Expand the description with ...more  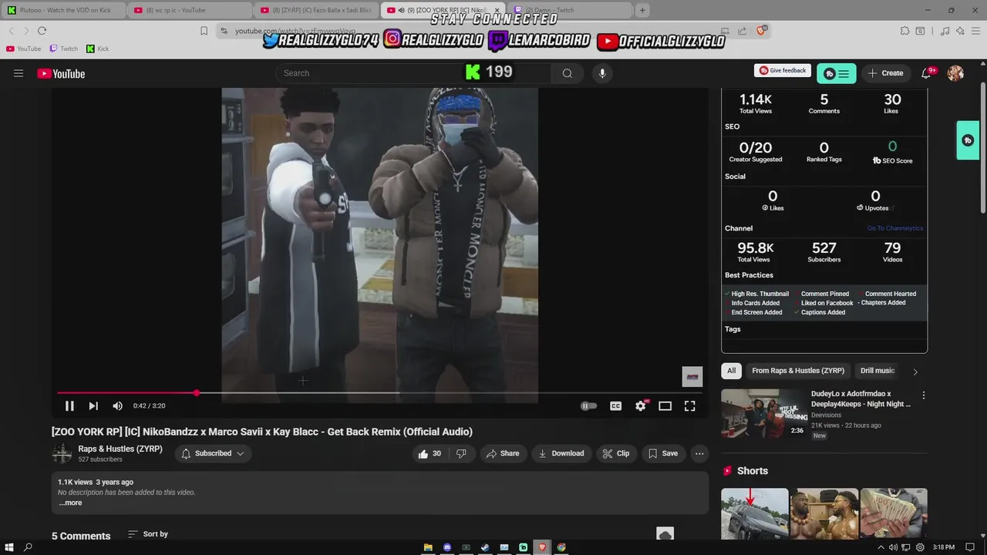pos(70,503)
